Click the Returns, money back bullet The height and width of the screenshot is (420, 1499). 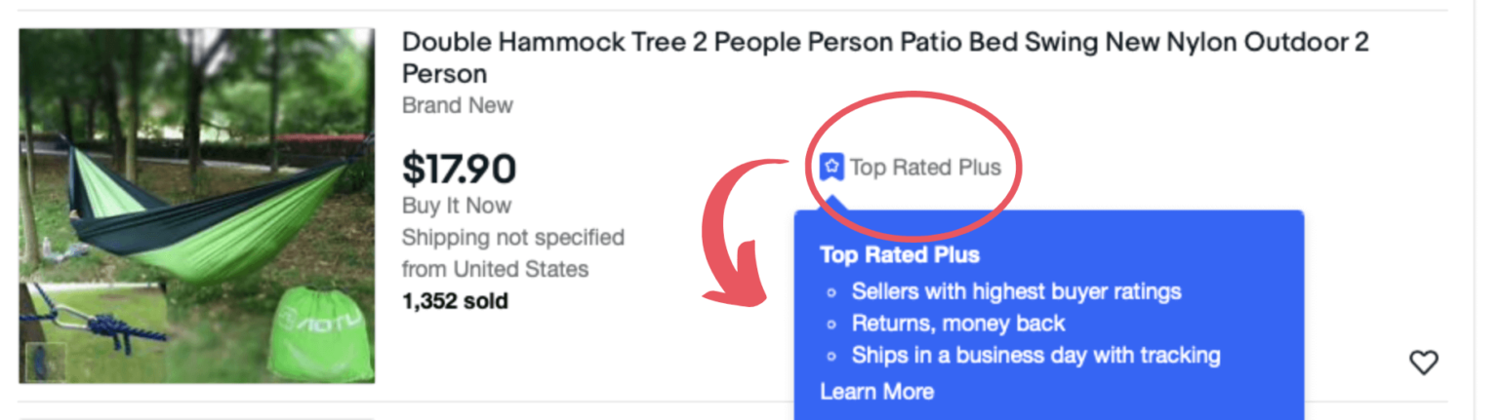pyautogui.click(x=957, y=324)
